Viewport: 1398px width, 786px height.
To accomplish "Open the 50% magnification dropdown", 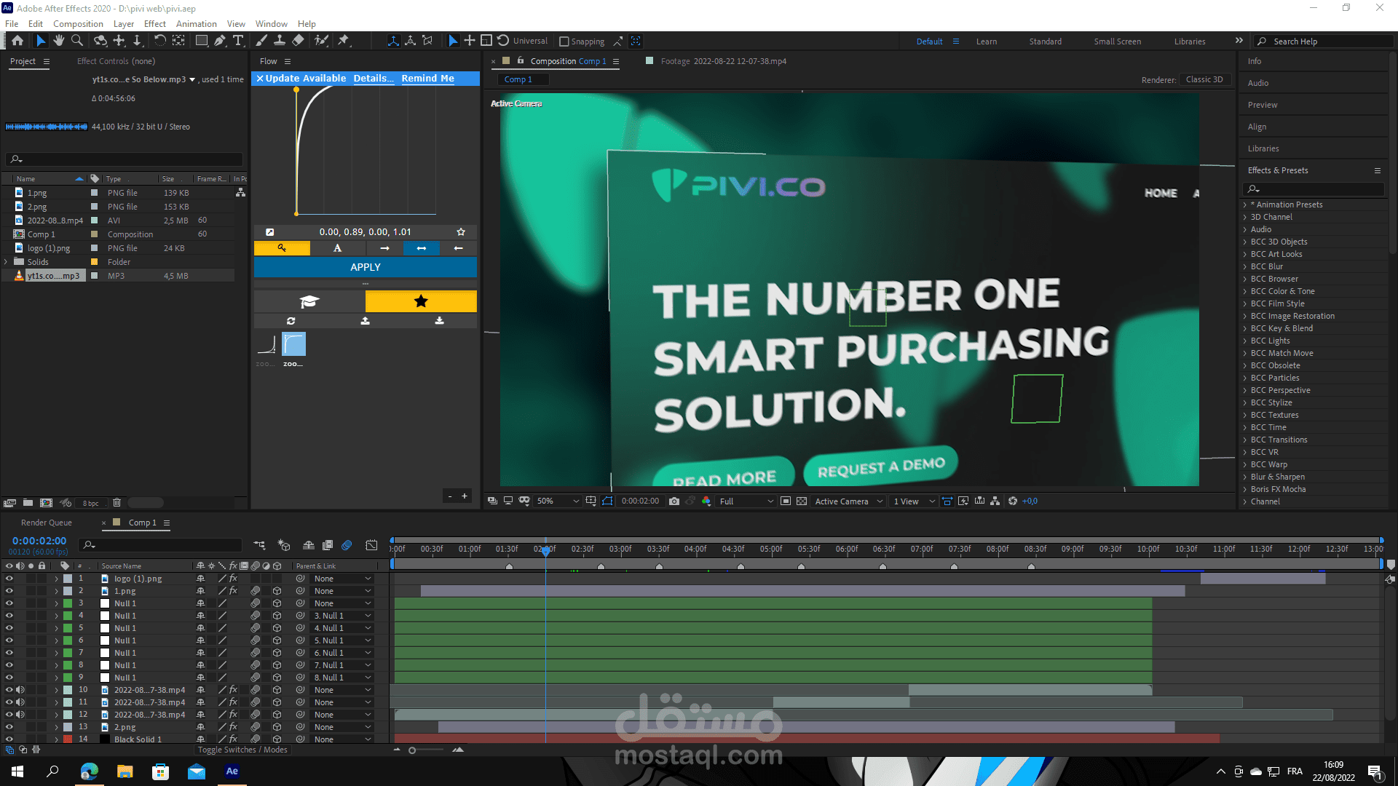I will coord(558,501).
